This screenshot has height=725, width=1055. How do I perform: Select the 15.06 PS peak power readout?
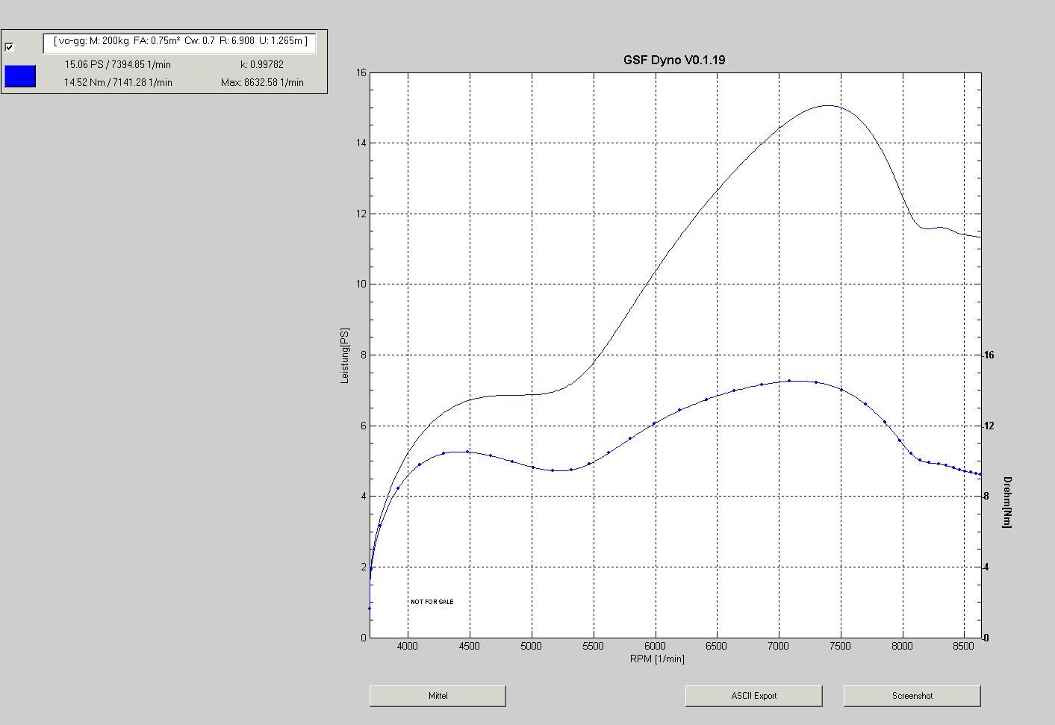(117, 65)
